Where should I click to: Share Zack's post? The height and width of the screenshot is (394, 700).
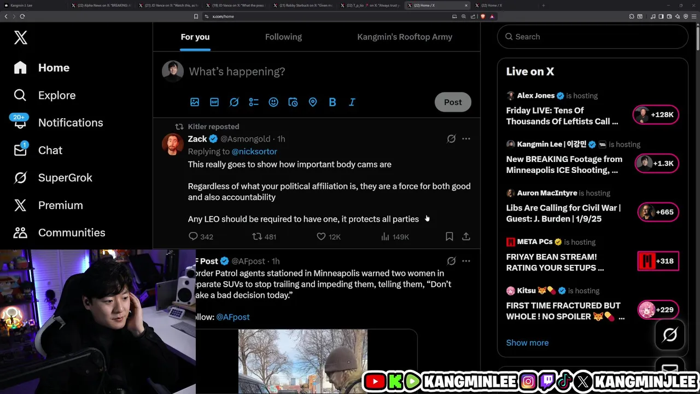pyautogui.click(x=466, y=236)
